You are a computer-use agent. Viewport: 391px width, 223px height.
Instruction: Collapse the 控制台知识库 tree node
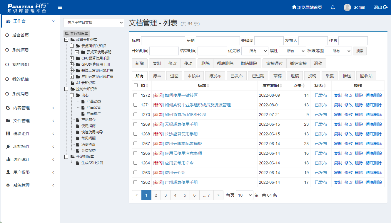click(66, 89)
